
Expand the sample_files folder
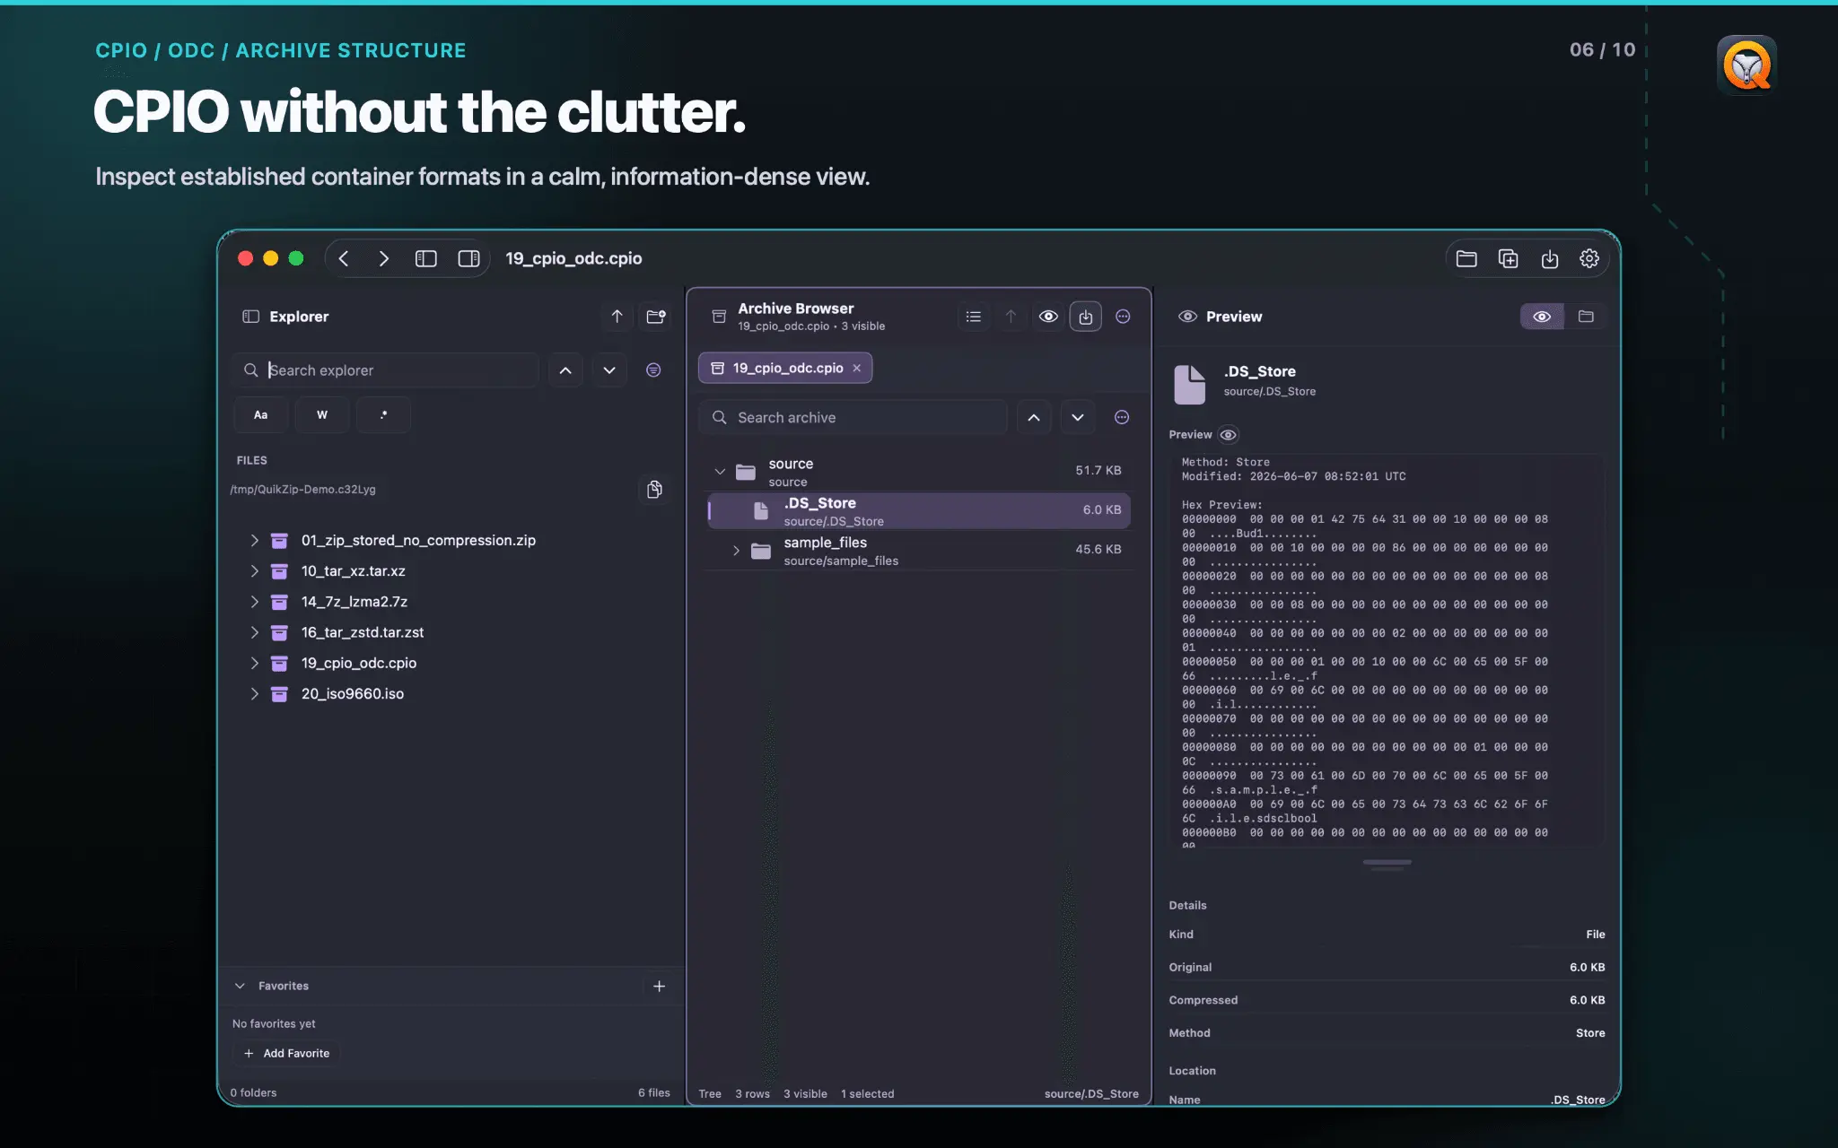click(736, 551)
